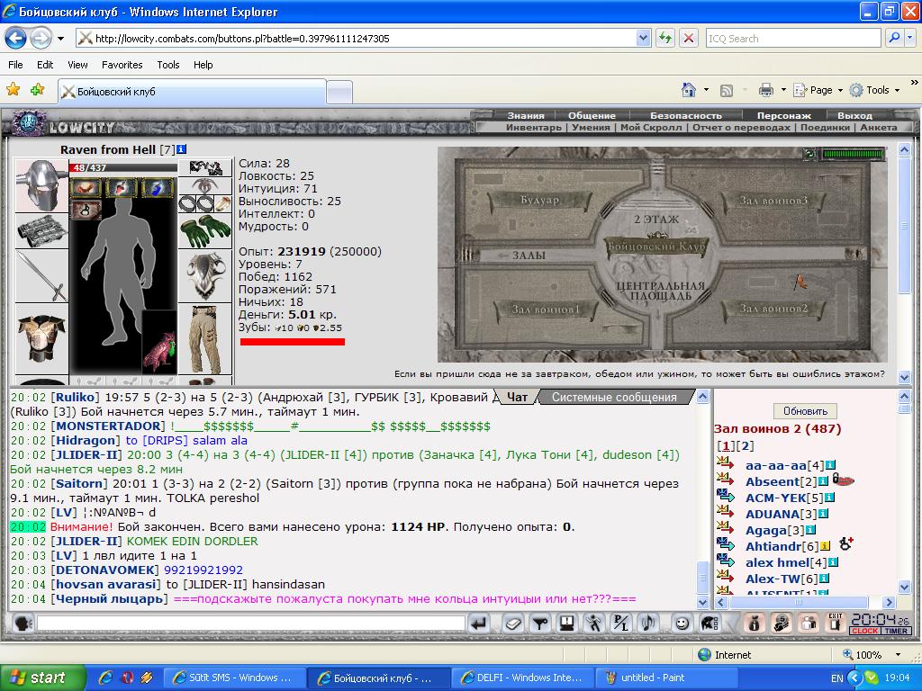Screen dimensions: 922x691
Task: Click the smiley emoticon icon in chat bar
Action: click(x=682, y=623)
